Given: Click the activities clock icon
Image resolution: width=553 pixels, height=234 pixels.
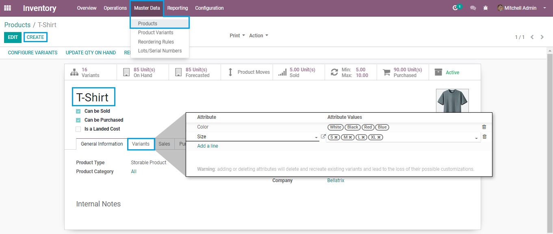Looking at the screenshot, I should coord(455,8).
